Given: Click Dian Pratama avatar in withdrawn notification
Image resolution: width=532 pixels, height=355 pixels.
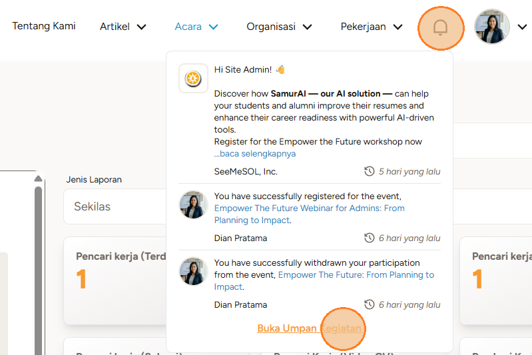Looking at the screenshot, I should pos(193,271).
